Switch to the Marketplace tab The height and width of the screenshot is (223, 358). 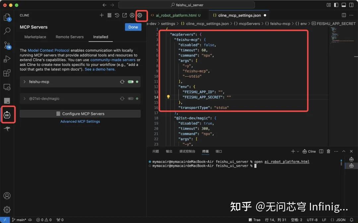(35, 37)
